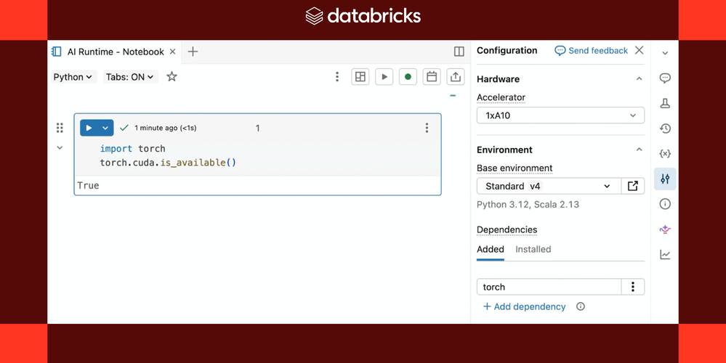Switch to the Installed dependencies tab

[x=533, y=249]
